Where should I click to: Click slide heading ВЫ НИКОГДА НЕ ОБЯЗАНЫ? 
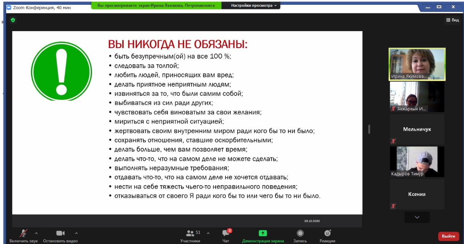[178, 44]
